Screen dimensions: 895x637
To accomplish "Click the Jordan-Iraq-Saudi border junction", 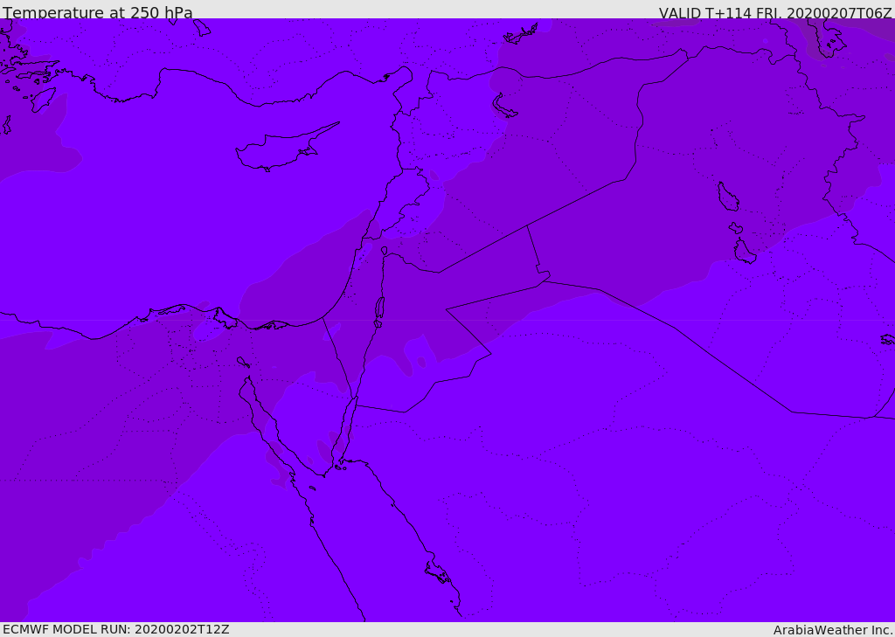I will 543,280.
